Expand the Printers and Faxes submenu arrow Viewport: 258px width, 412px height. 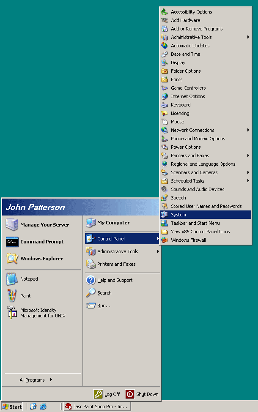pos(248,156)
